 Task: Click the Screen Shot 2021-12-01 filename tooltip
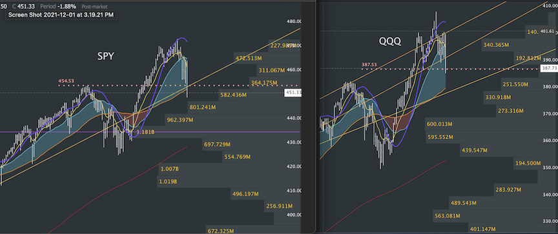61,15
